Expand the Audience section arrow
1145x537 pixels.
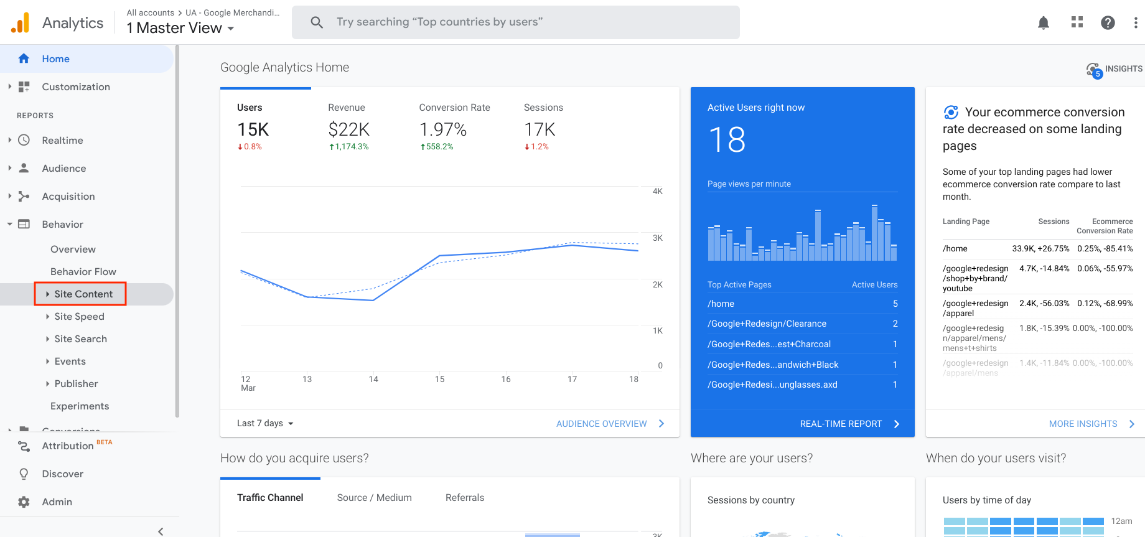pyautogui.click(x=9, y=168)
